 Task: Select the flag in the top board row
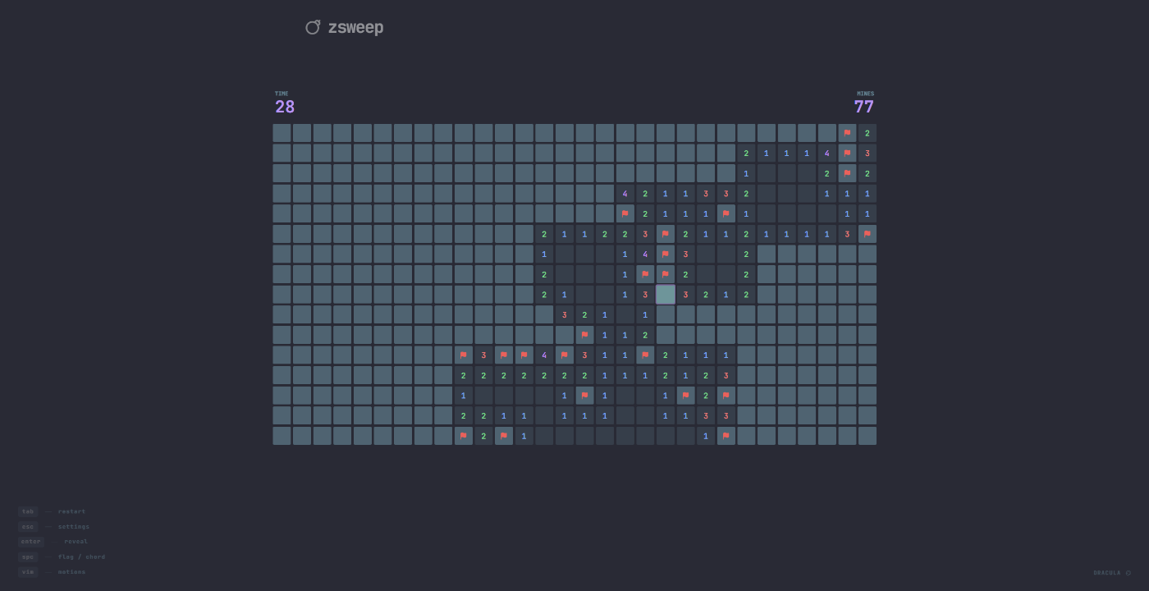tap(847, 133)
